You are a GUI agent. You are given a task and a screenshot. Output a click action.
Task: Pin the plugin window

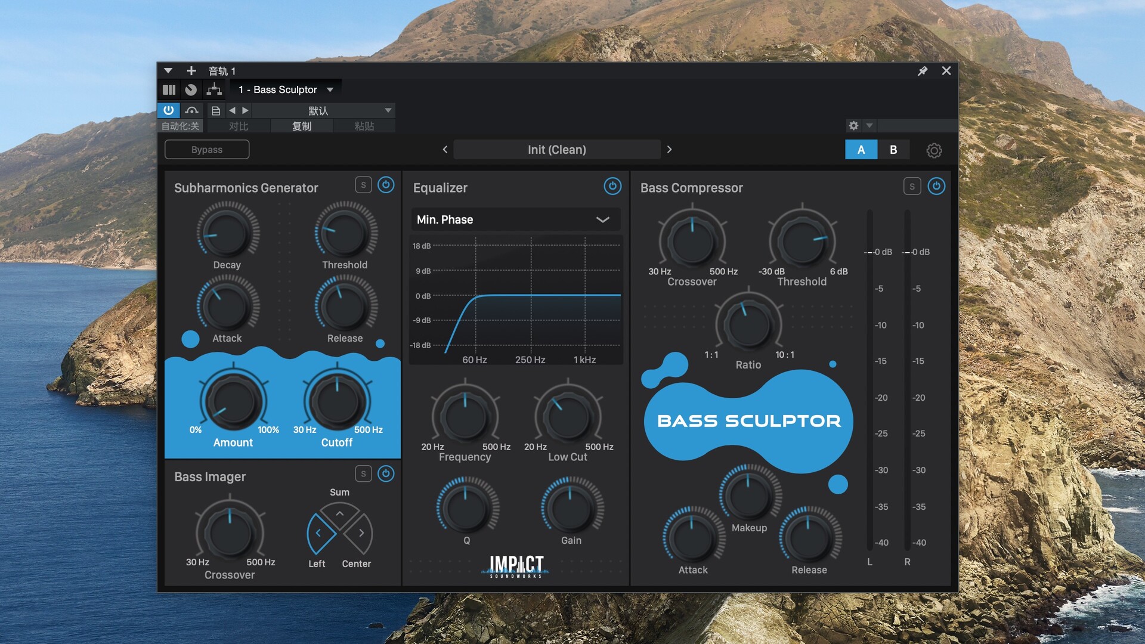coord(923,71)
